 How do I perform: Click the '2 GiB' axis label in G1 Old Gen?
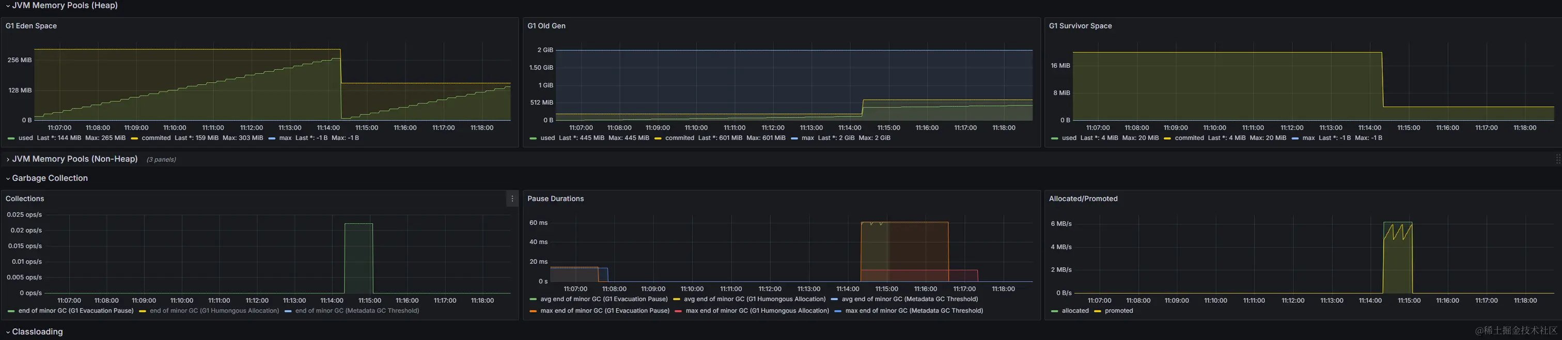(545, 50)
